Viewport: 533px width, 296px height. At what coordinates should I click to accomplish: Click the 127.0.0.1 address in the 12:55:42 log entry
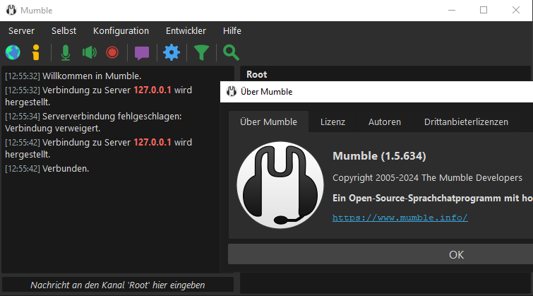pos(152,142)
